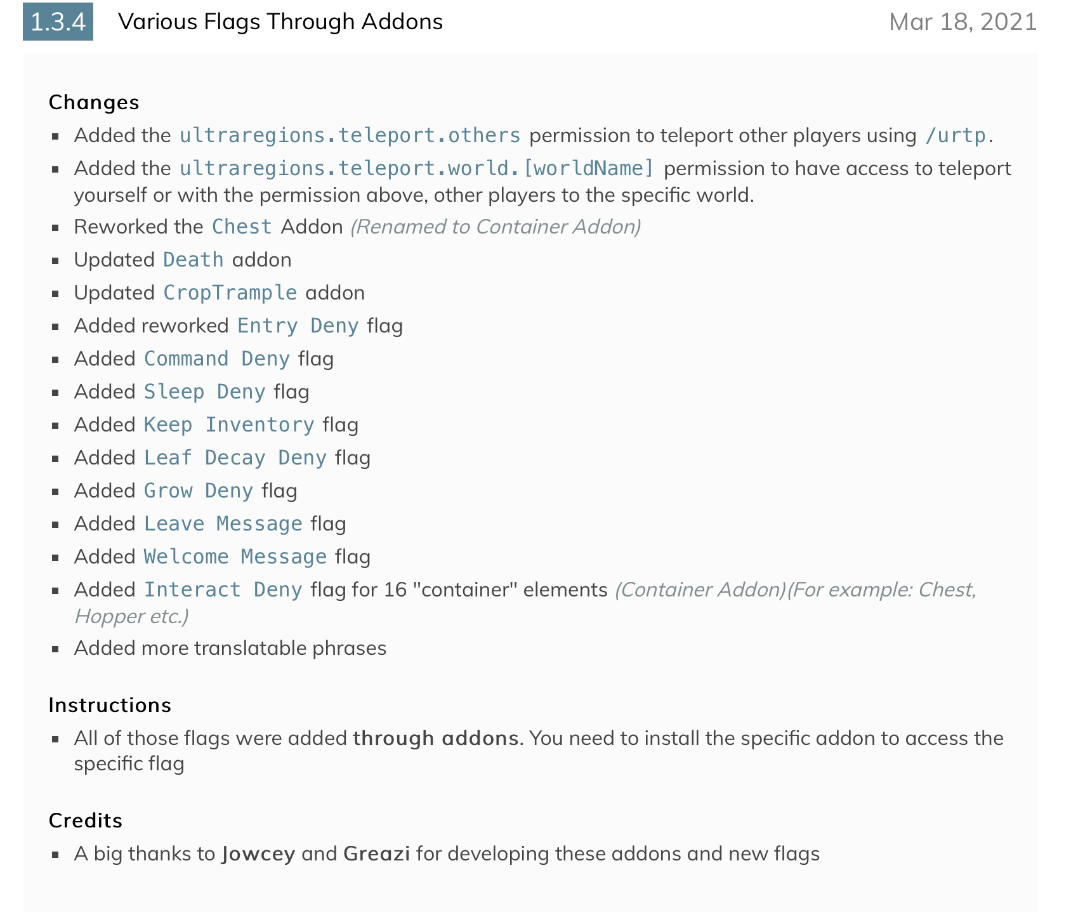Click the bold name Jowcey in Credits
The image size is (1071, 915).
(x=258, y=853)
